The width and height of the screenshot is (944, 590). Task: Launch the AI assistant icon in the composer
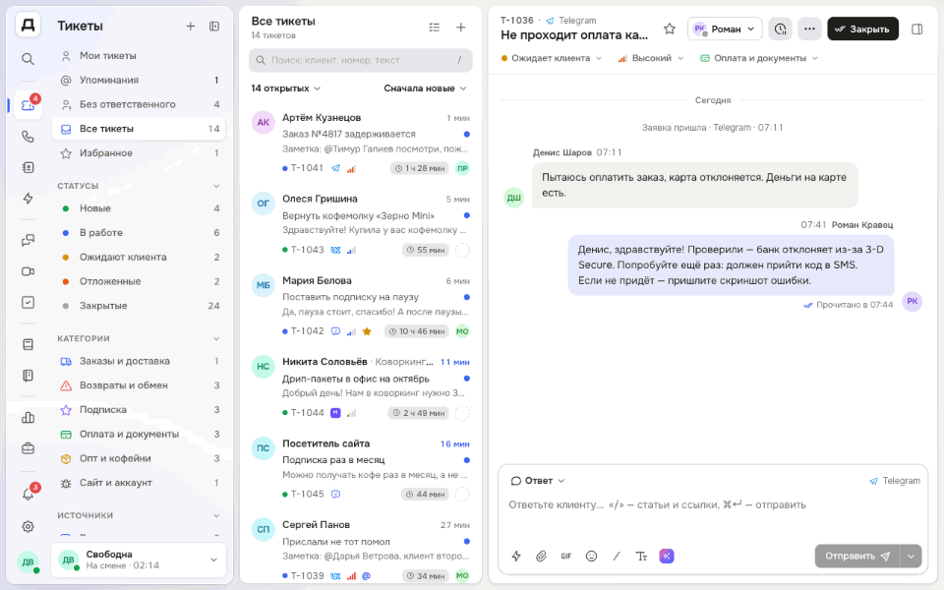(x=667, y=557)
